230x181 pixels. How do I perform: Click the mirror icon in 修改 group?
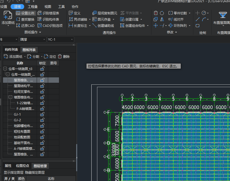coord(162,19)
